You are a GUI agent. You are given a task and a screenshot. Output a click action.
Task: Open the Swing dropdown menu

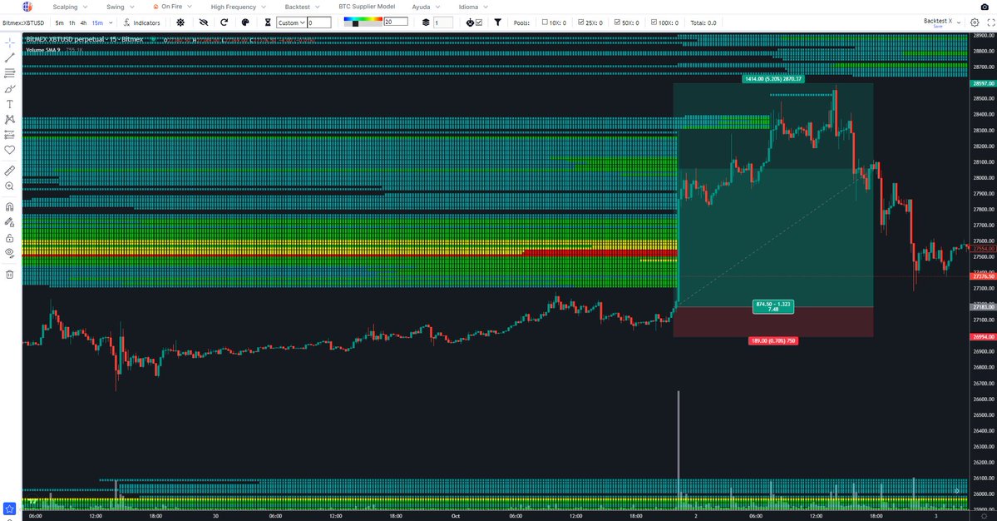121,7
